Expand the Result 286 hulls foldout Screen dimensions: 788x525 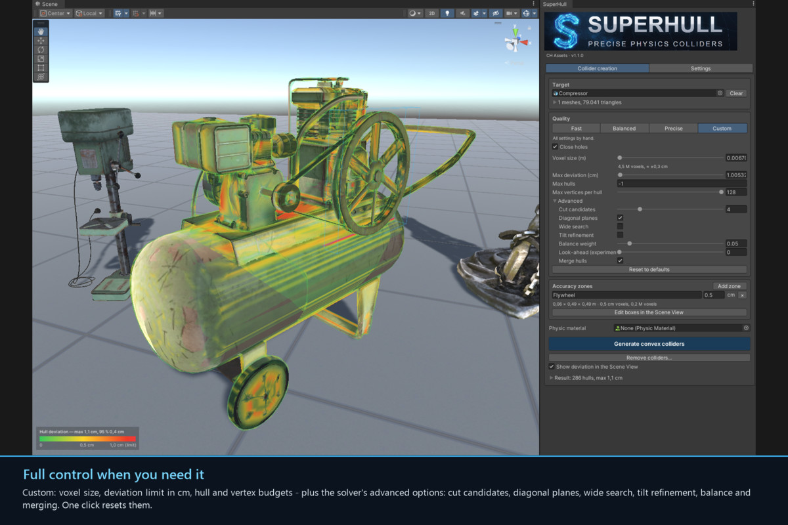click(551, 378)
